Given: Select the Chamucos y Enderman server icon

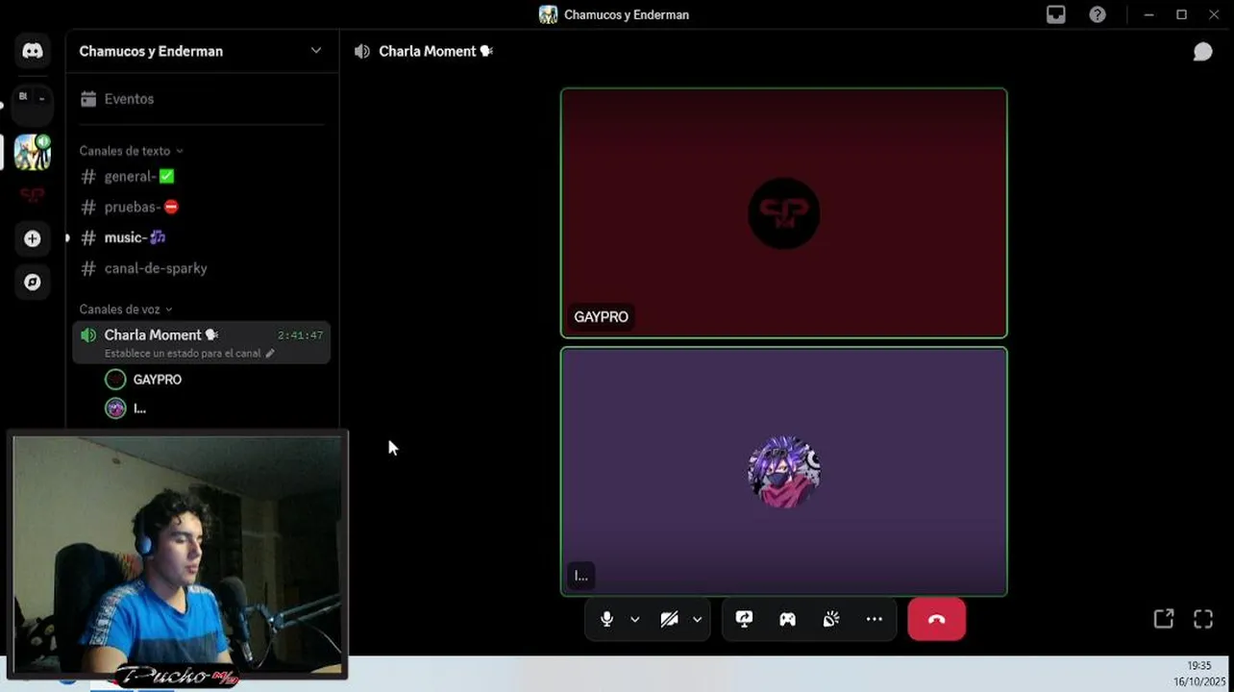Looking at the screenshot, I should coord(33,153).
